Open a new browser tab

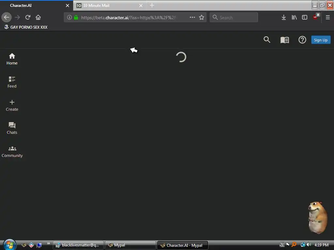click(152, 5)
